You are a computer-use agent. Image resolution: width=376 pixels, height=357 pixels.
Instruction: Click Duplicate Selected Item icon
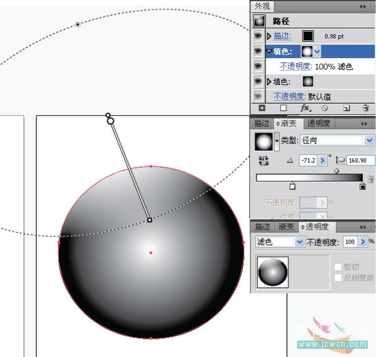(346, 108)
